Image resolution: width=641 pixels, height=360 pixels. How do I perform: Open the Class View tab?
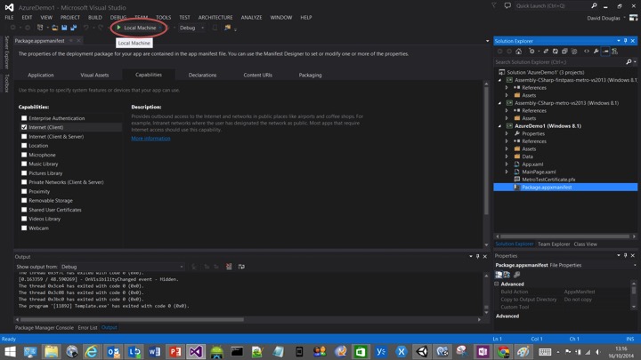[x=586, y=244]
